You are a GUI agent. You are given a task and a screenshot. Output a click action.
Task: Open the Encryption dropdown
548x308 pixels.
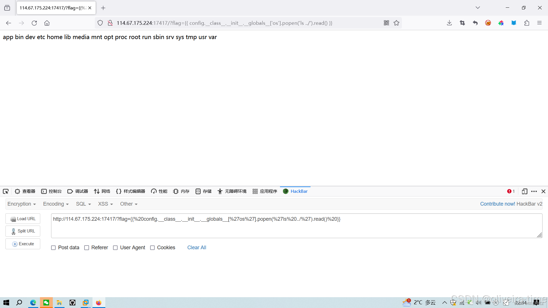(x=21, y=204)
